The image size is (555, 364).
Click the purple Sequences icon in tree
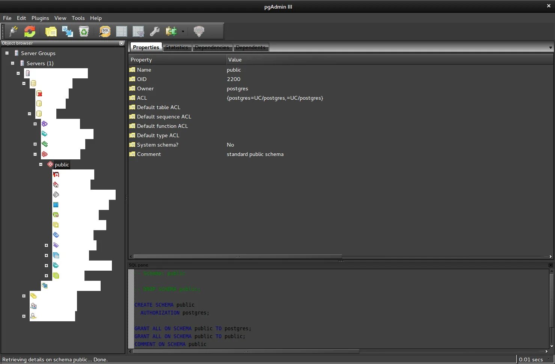tap(56, 245)
